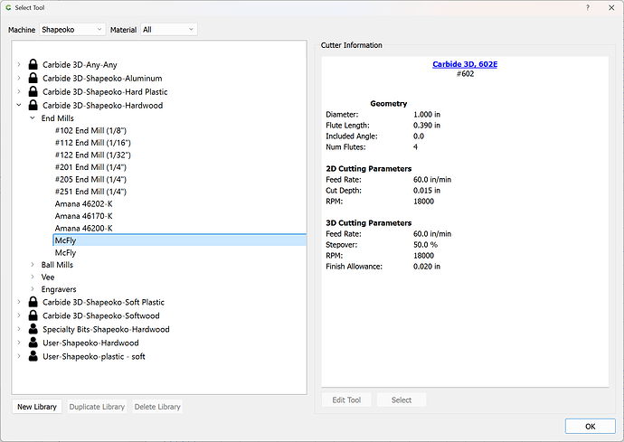The width and height of the screenshot is (624, 442).
Task: Open the Machine dropdown showing Shapeoko
Action: [72, 30]
